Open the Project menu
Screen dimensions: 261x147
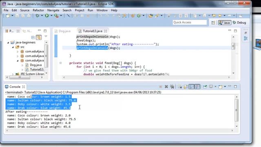point(80,10)
